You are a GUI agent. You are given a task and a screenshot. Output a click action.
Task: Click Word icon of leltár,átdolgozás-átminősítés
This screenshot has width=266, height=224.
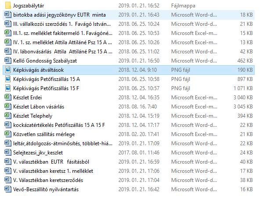pos(8,143)
